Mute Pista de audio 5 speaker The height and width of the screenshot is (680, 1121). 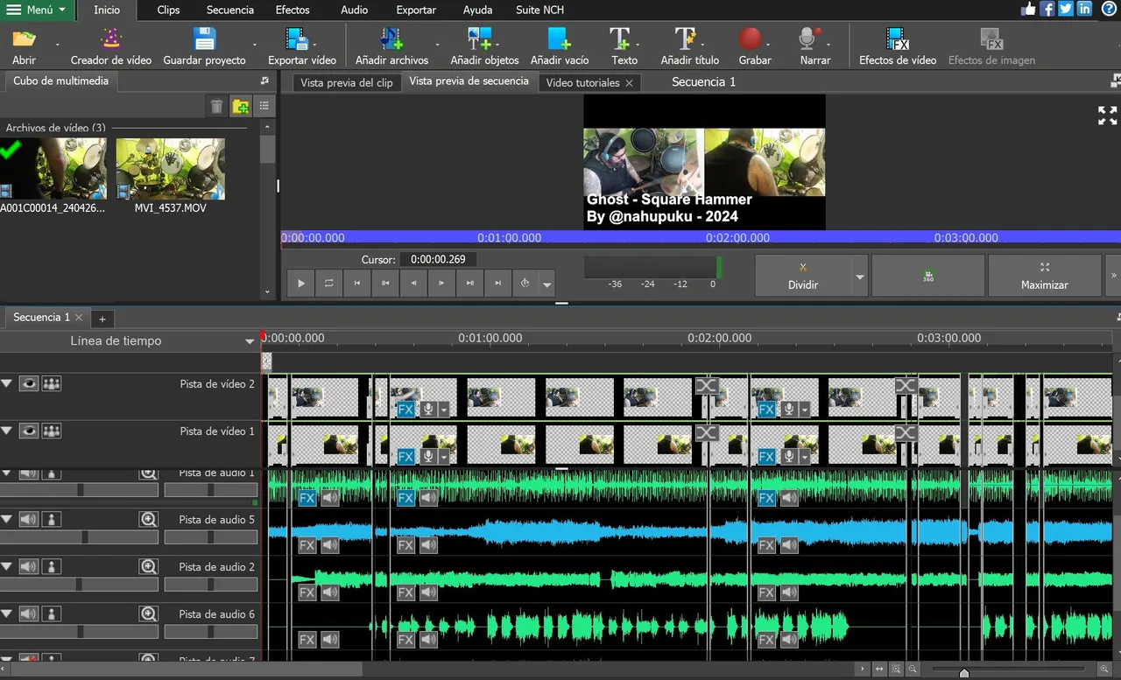point(29,519)
